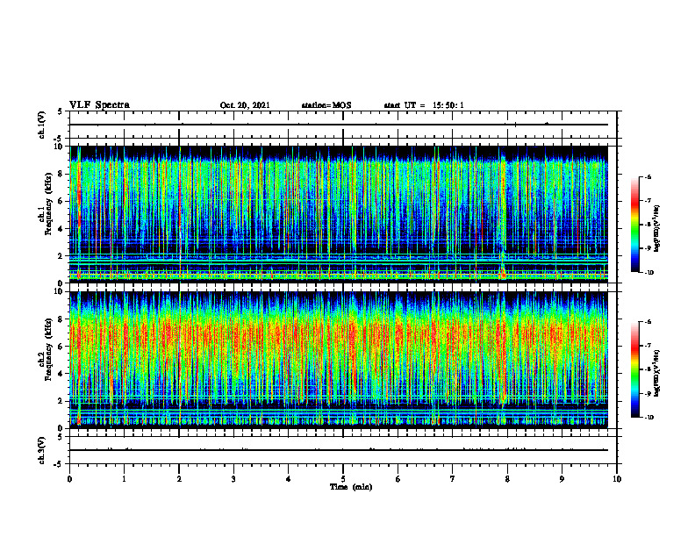Click the "-6" tick on ch.2 colorbar
Screen dimensions: 695x537
648,322
